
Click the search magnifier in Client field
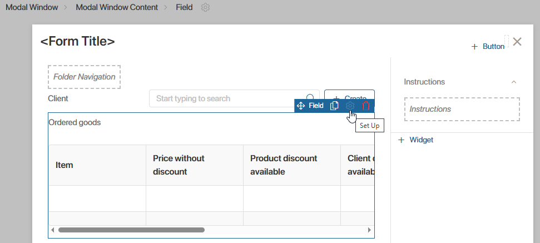pos(310,98)
